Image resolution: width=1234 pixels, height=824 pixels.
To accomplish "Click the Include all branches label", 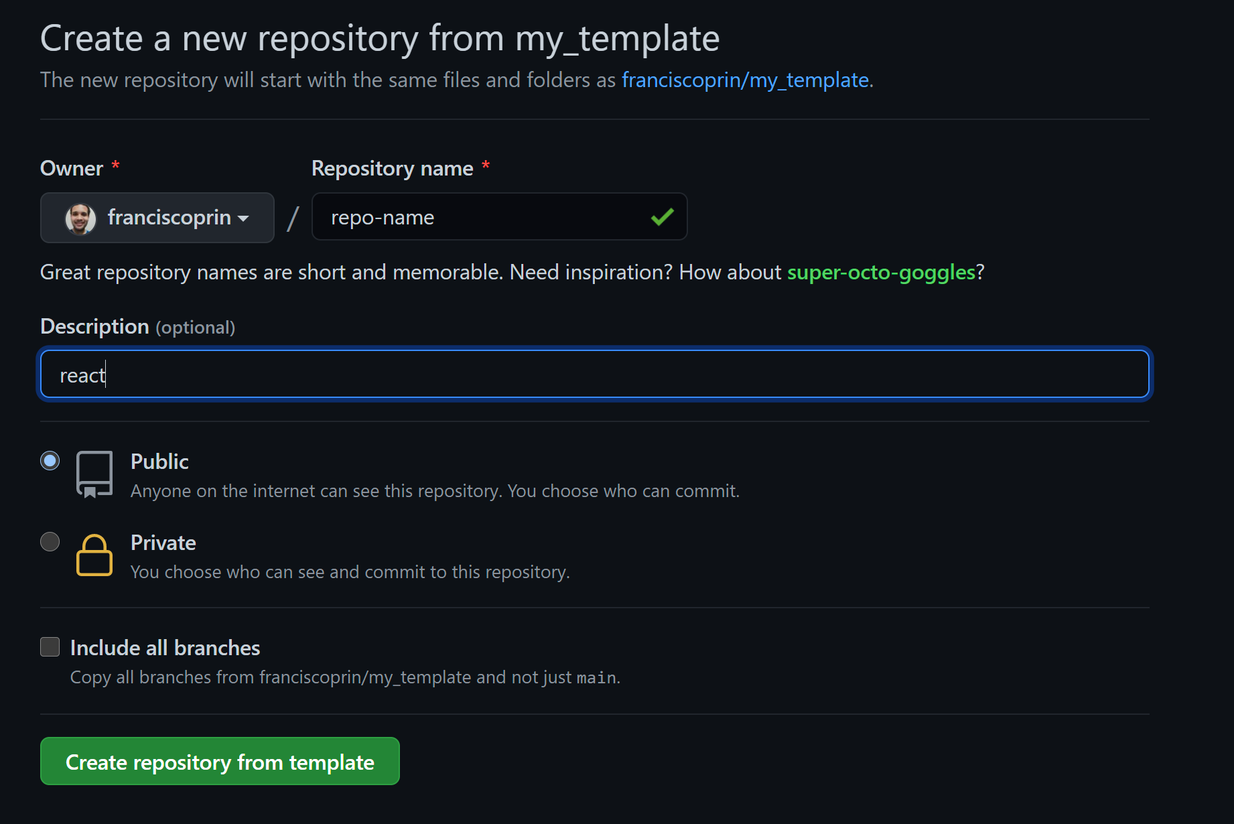I will pyautogui.click(x=165, y=648).
